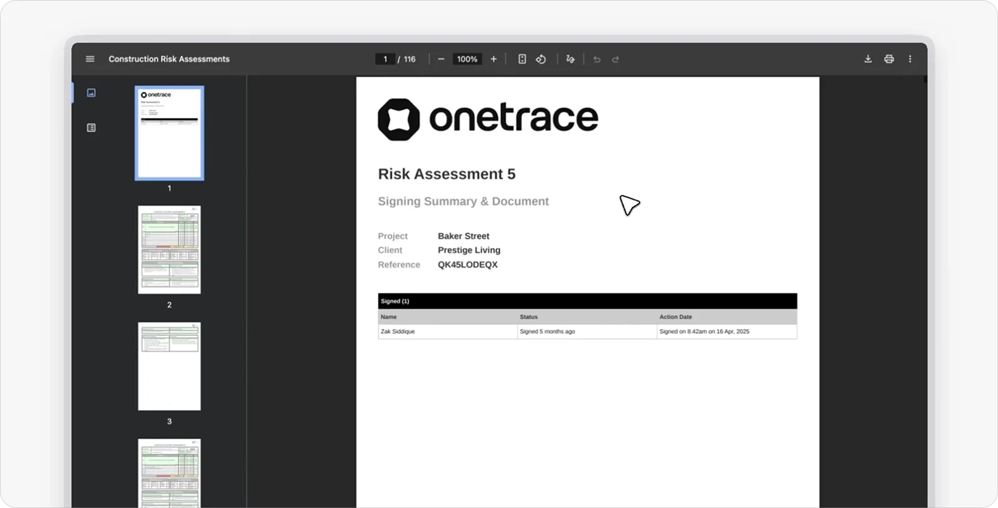Select page 1 thumbnail
Screen dimensions: 998x508
tap(169, 133)
